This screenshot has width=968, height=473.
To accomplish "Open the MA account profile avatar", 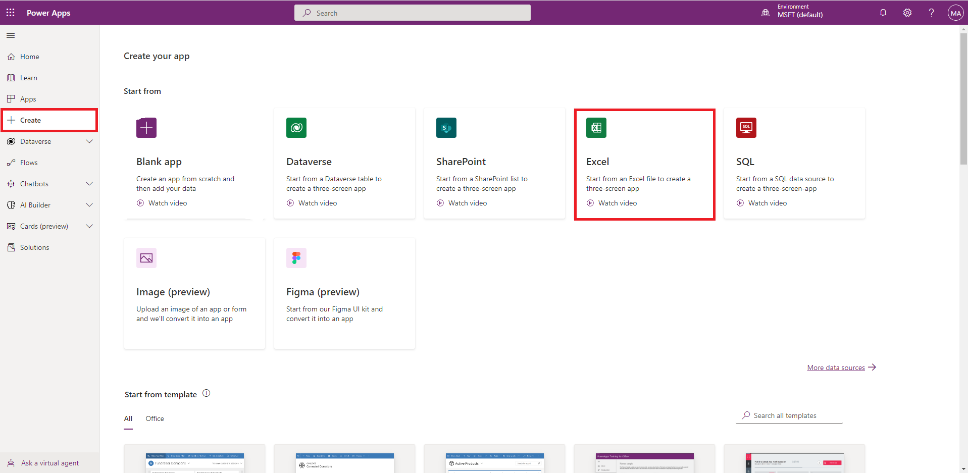I will tap(955, 13).
